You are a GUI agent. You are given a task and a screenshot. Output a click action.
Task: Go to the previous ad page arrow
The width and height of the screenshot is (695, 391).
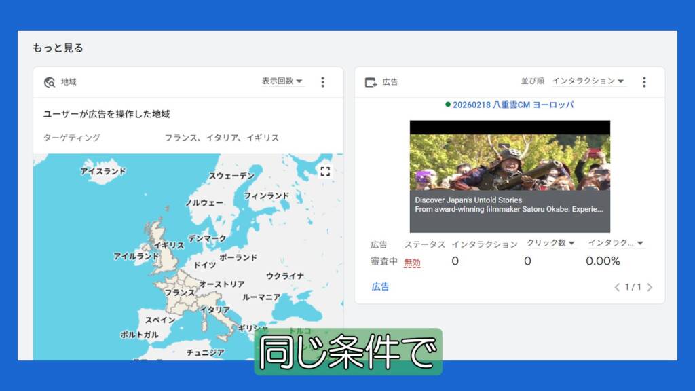click(x=617, y=287)
